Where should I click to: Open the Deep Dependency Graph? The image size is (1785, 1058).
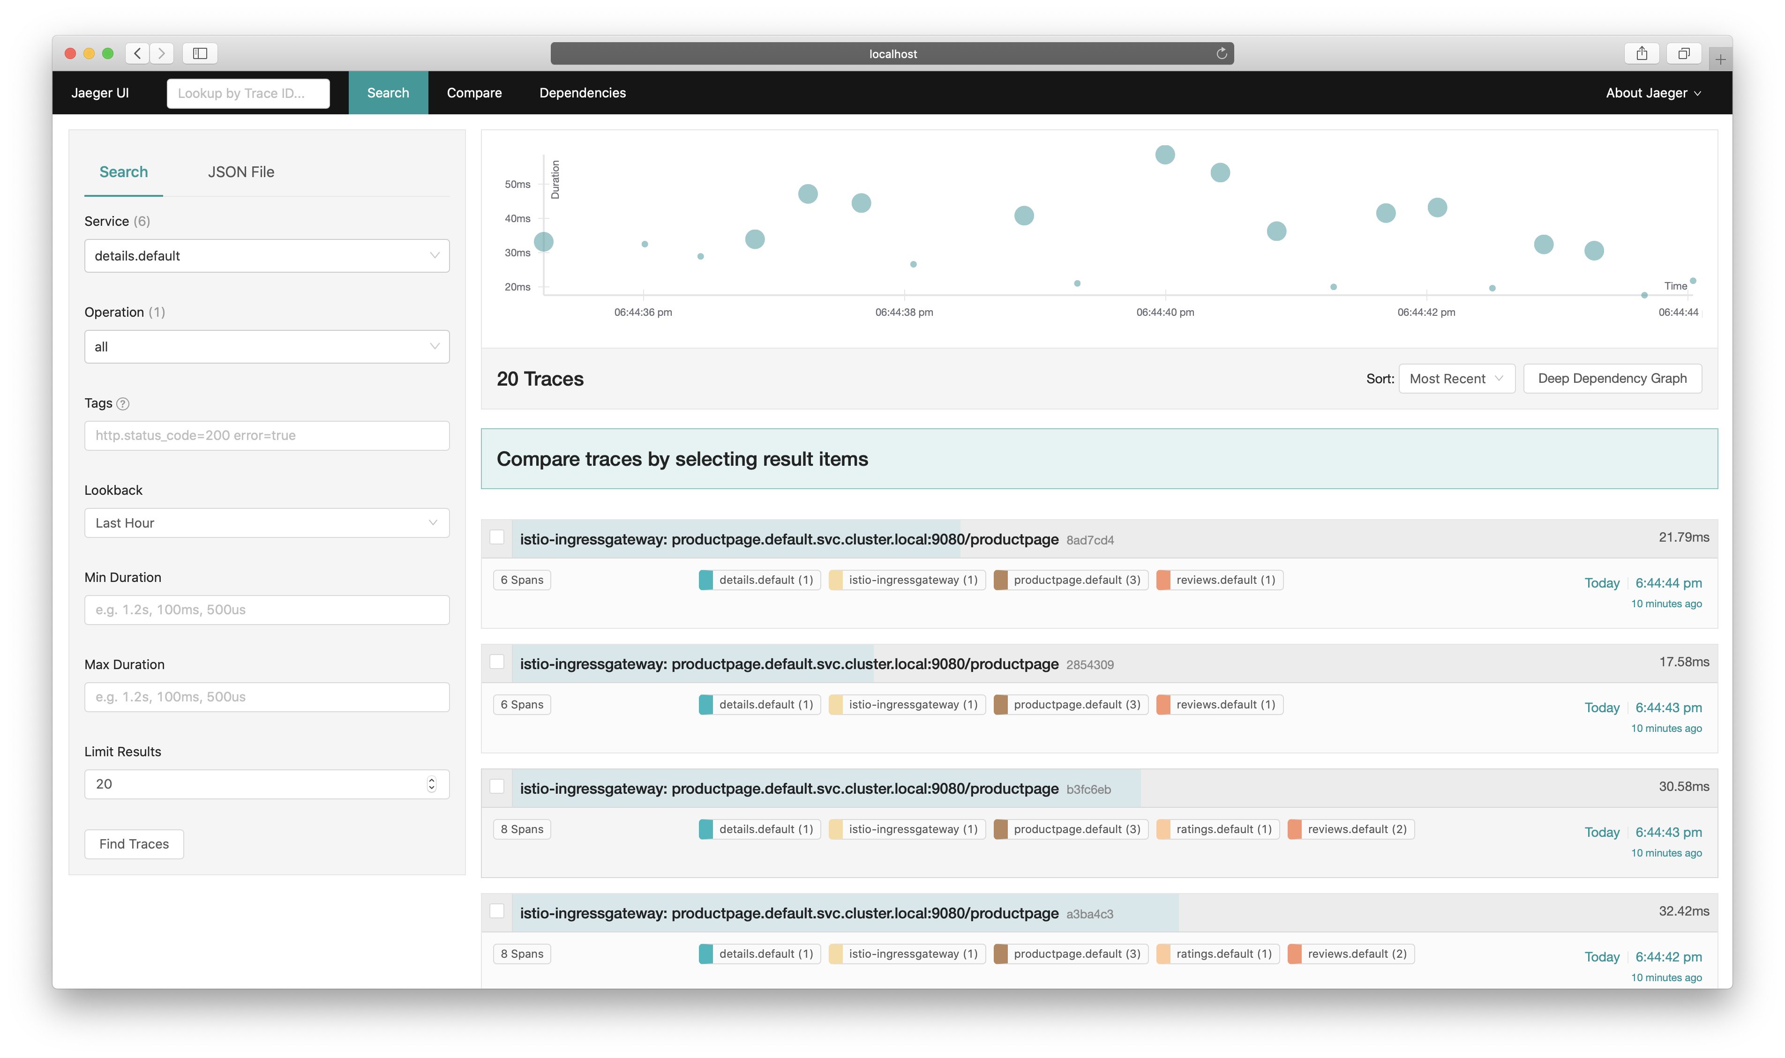(x=1612, y=379)
